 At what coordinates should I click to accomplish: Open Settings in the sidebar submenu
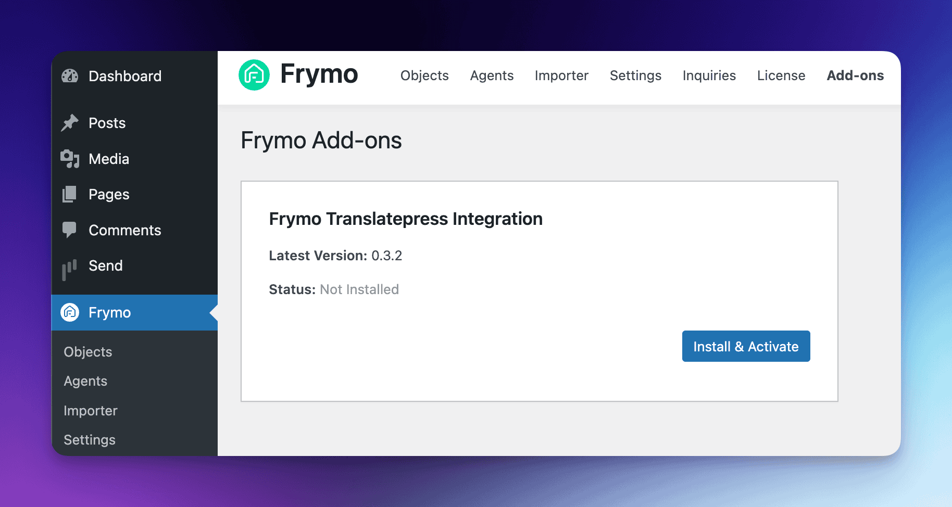pyautogui.click(x=90, y=440)
